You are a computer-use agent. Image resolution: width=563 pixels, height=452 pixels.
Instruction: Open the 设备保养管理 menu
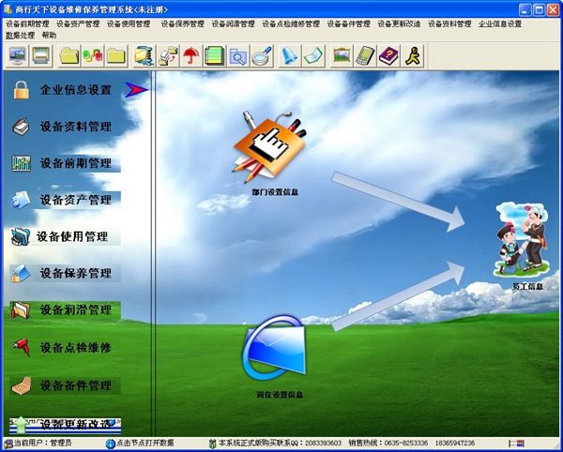point(182,24)
